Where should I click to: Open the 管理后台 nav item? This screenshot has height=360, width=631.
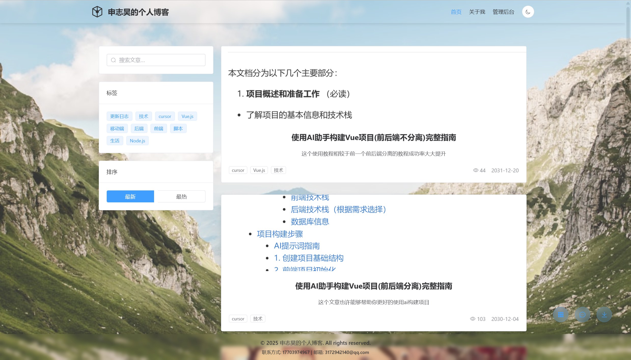[503, 12]
